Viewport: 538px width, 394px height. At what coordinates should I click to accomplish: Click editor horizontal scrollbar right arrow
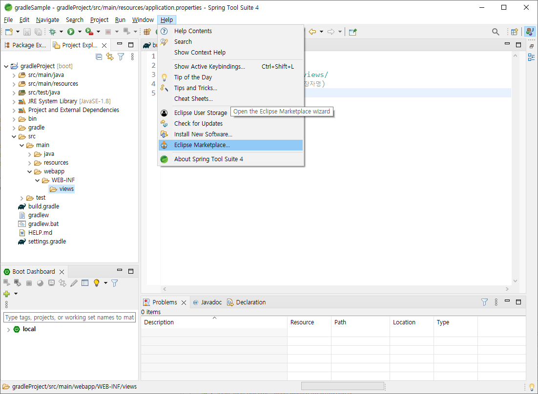(x=507, y=289)
